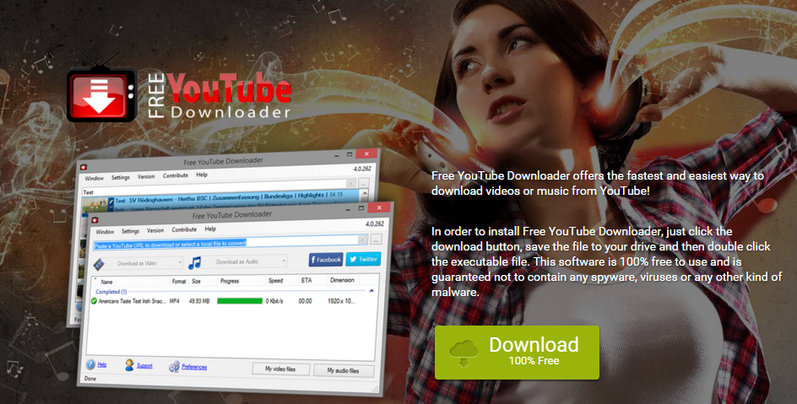Viewport: 797px width, 404px height.
Task: Click the Twitter share button
Action: coord(363,259)
